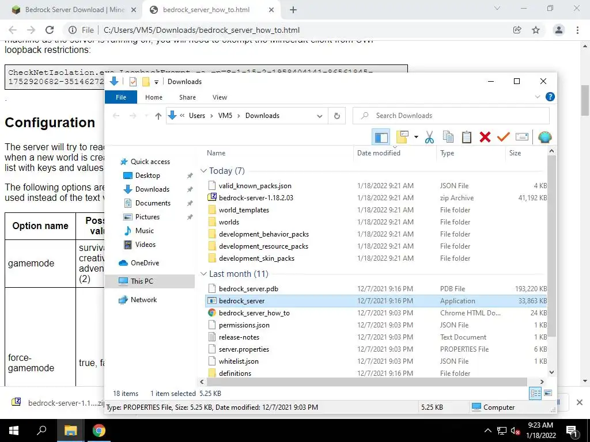Open Documents in navigation pane
The image size is (590, 442).
coord(153,203)
